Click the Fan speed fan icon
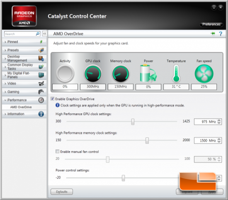228x200 pixels. tap(204, 74)
